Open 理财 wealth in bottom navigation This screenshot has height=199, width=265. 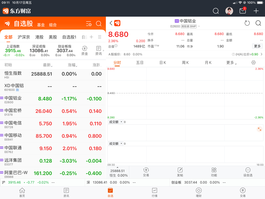click(x=198, y=193)
